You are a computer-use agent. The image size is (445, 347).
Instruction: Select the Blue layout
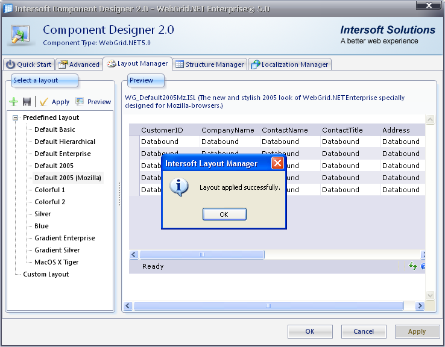click(x=42, y=226)
